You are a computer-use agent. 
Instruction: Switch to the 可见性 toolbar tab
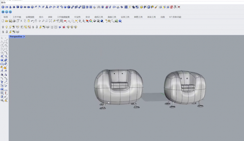pyautogui.click(x=78, y=17)
